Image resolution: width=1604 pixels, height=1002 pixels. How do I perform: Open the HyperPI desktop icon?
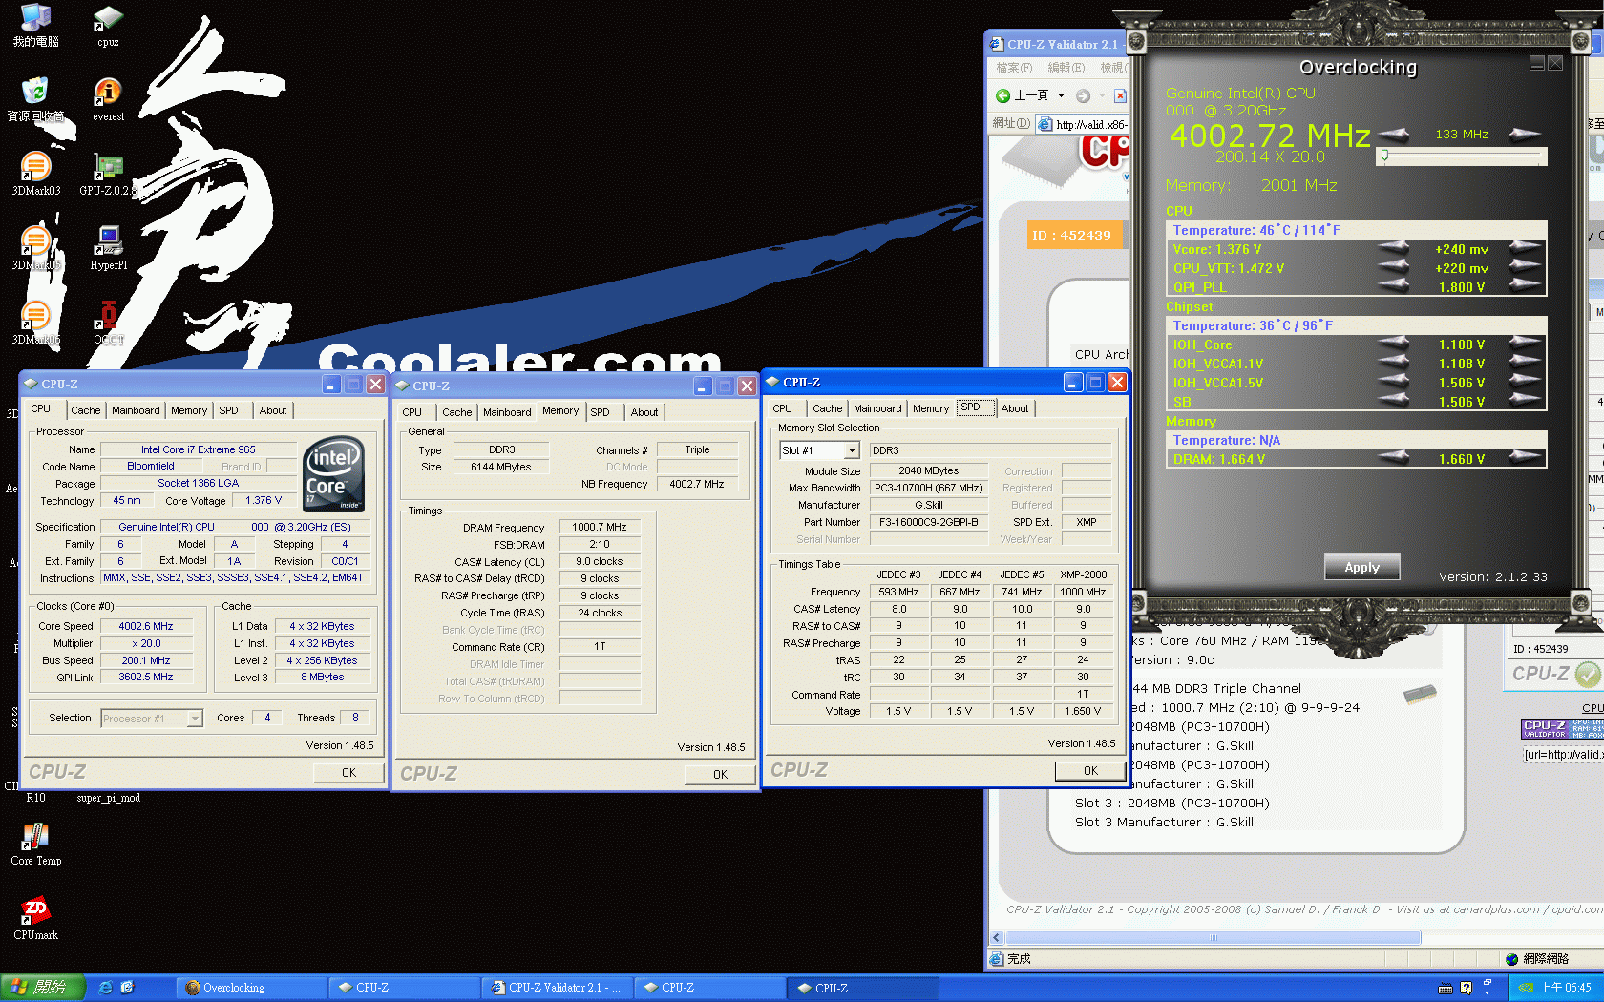click(x=108, y=248)
